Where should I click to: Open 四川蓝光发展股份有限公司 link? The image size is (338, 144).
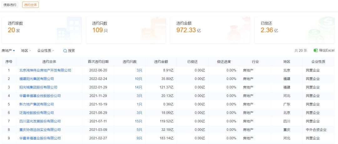tap(40, 121)
